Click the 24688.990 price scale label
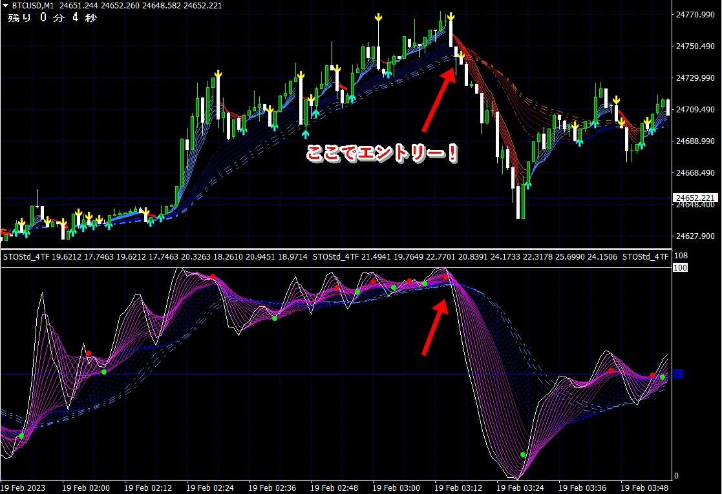Screen dimensions: 722x494 pos(694,141)
